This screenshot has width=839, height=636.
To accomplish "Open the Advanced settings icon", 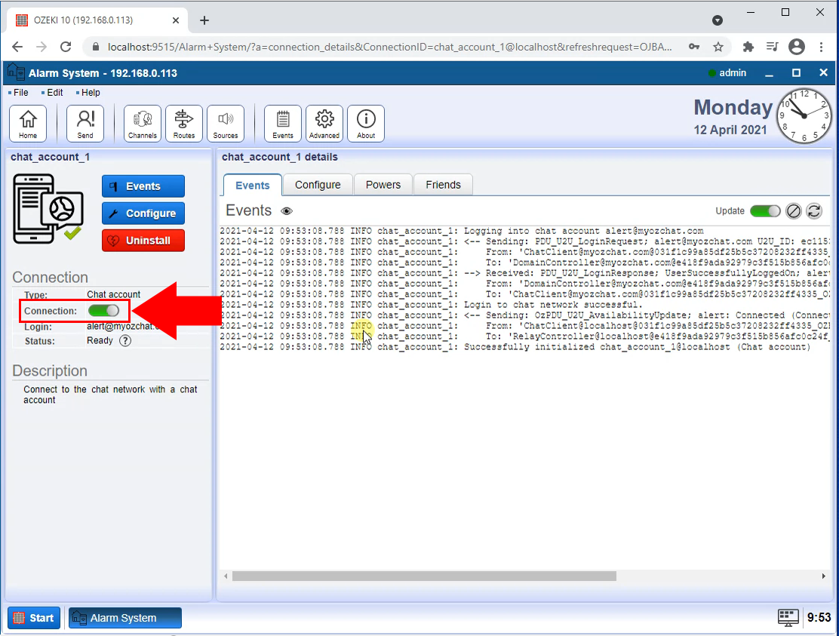I will (x=324, y=123).
